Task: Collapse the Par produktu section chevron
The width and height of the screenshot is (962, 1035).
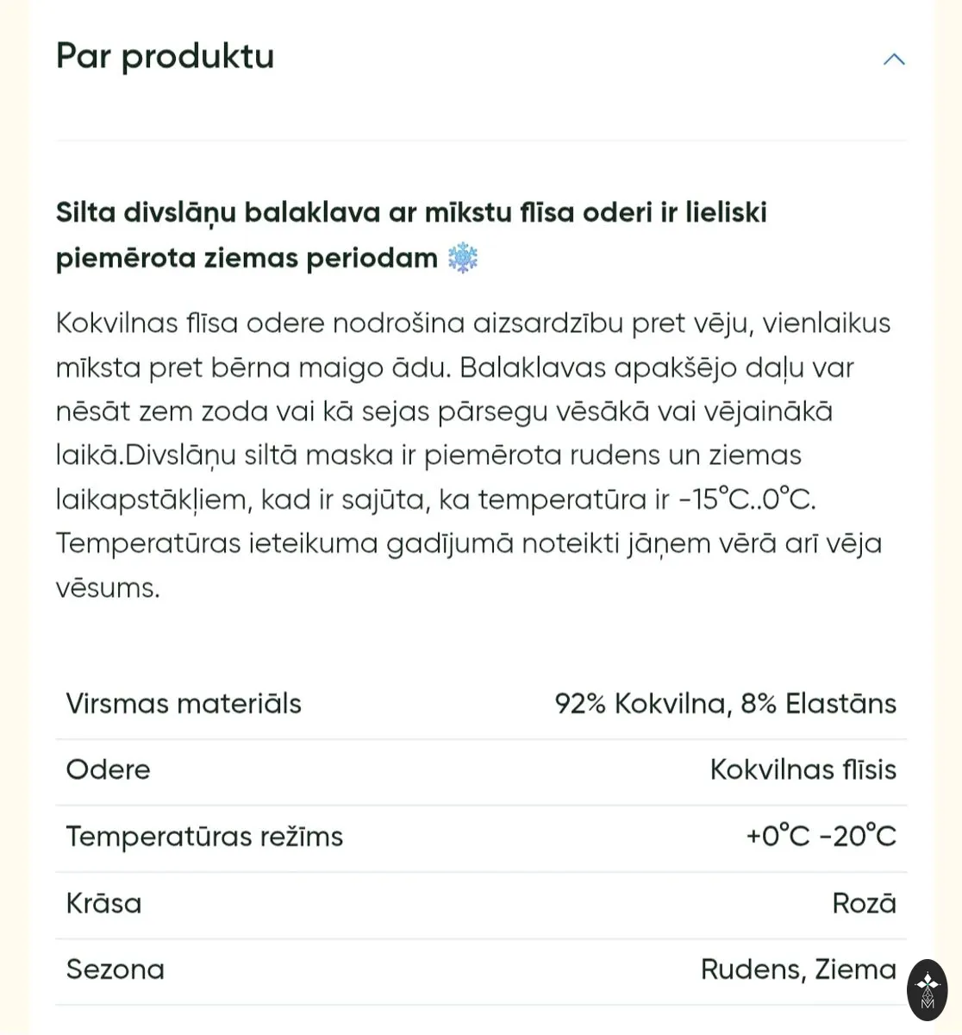Action: tap(894, 59)
